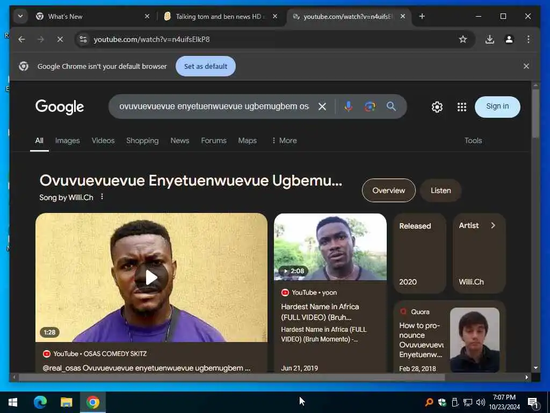
Task: Bookmark this page with the star icon
Action: (x=463, y=39)
